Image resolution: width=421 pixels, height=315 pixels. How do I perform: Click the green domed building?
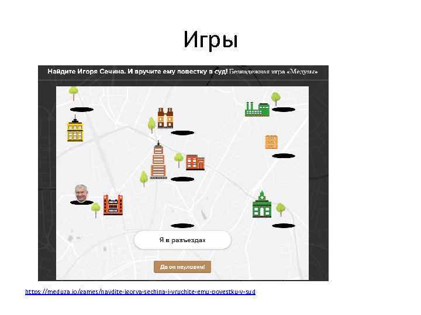coord(262,204)
